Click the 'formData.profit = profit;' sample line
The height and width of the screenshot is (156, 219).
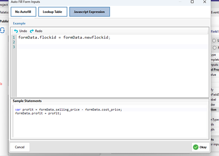point(38,113)
